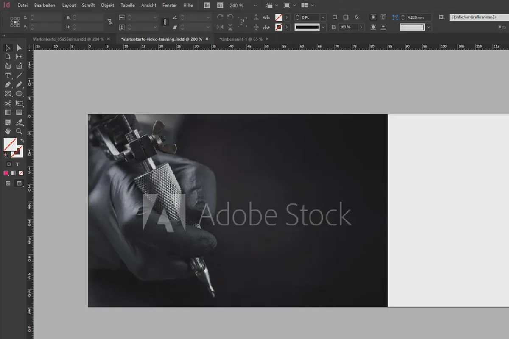Open the Datei menu
Image resolution: width=509 pixels, height=339 pixels.
pyautogui.click(x=22, y=6)
